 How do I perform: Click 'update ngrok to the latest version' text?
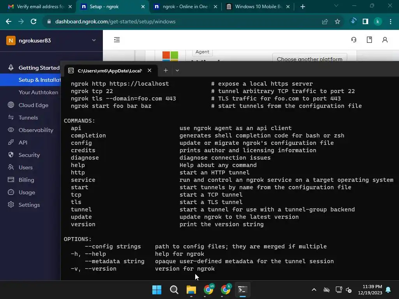pos(239,217)
